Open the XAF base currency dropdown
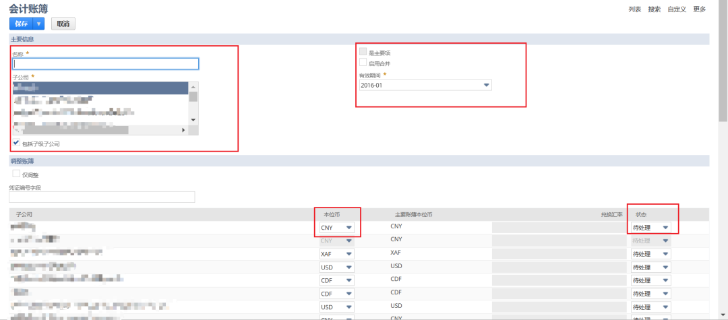The height and width of the screenshot is (320, 728). point(336,254)
